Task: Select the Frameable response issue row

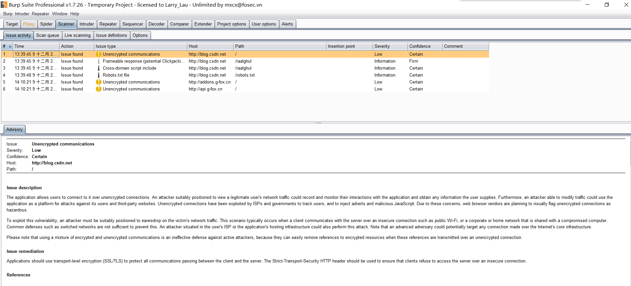Action: (x=245, y=61)
